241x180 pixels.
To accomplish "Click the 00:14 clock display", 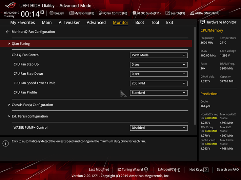I will (x=30, y=14).
